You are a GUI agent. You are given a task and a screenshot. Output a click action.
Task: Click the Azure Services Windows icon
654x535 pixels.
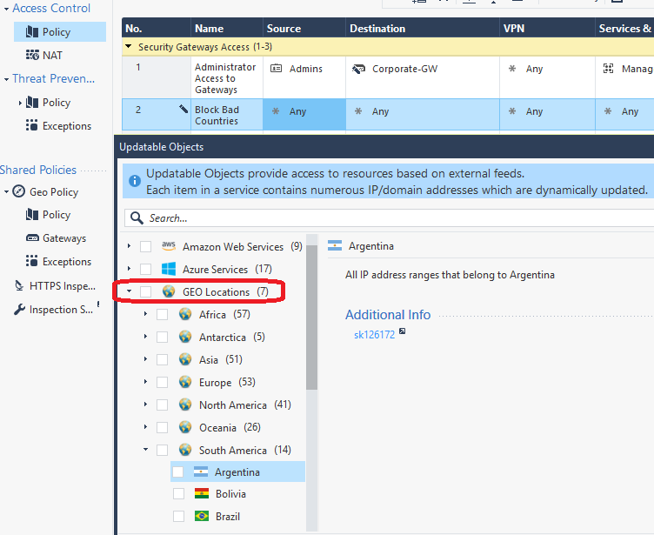click(169, 269)
